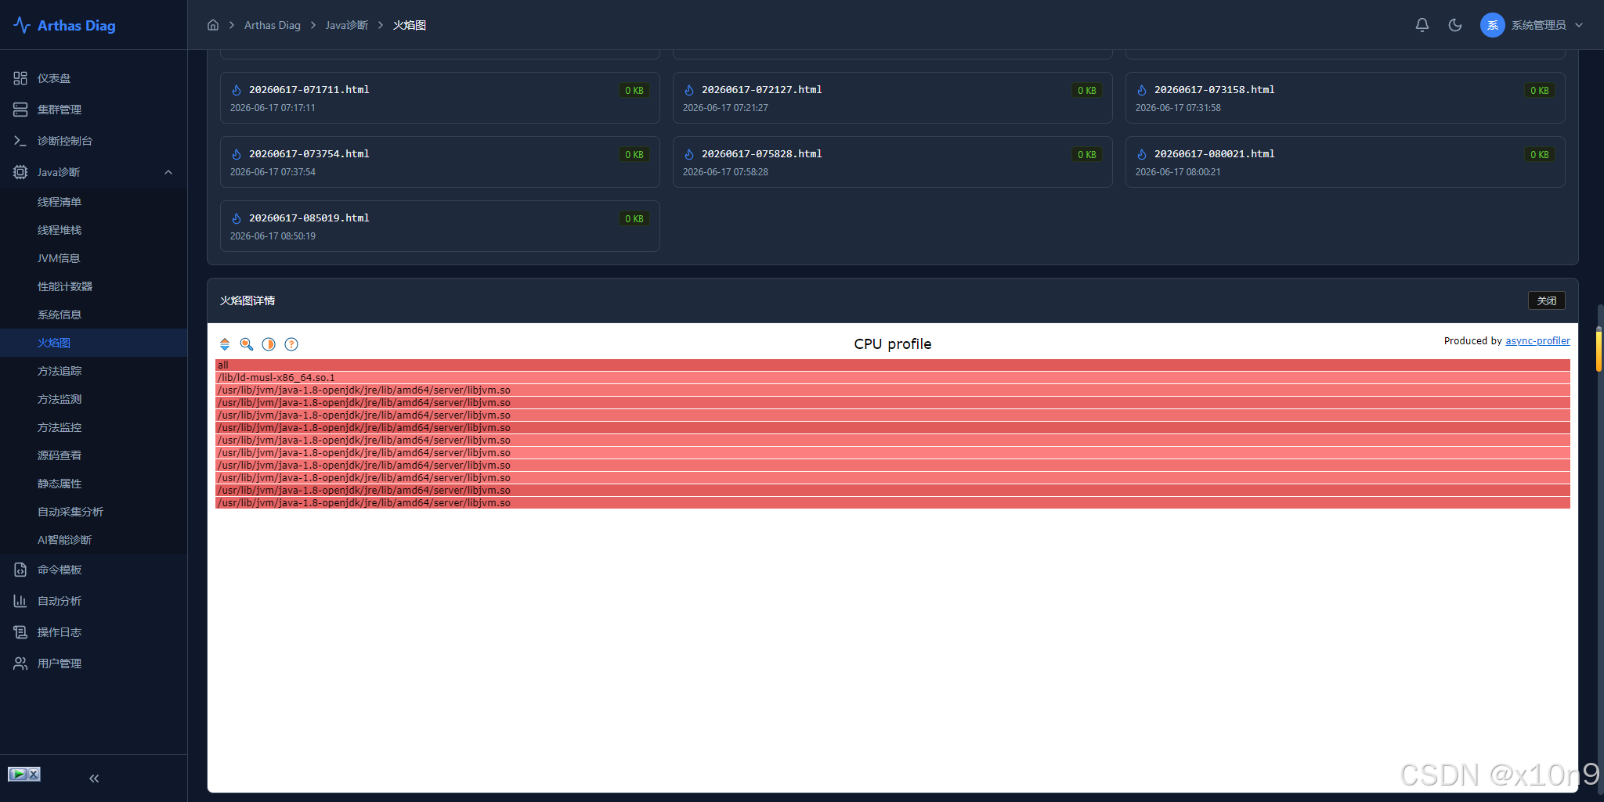Open flame file 20260617-085019.html
Screen dimensions: 1604x802
pyautogui.click(x=439, y=226)
